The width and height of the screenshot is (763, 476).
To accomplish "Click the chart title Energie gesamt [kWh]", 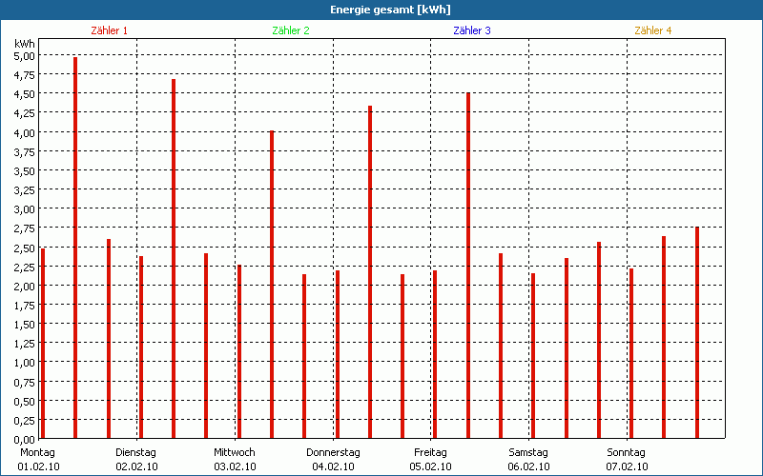I will (390, 10).
